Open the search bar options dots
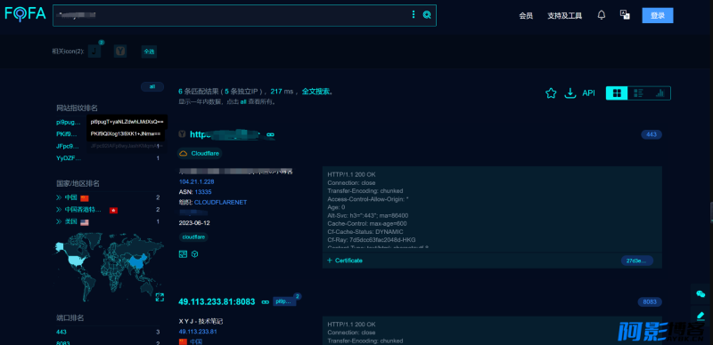The width and height of the screenshot is (713, 345). [414, 15]
